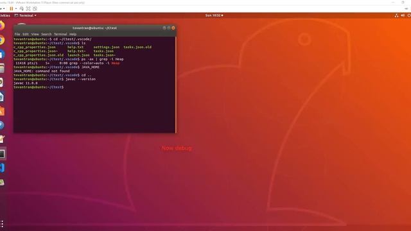Viewport: 411px width, 231px height.
Task: Open the network status icon in top bar
Action: (396, 15)
